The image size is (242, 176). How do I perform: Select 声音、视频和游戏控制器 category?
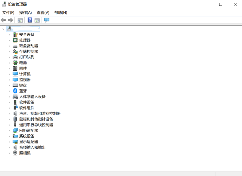pos(40,114)
